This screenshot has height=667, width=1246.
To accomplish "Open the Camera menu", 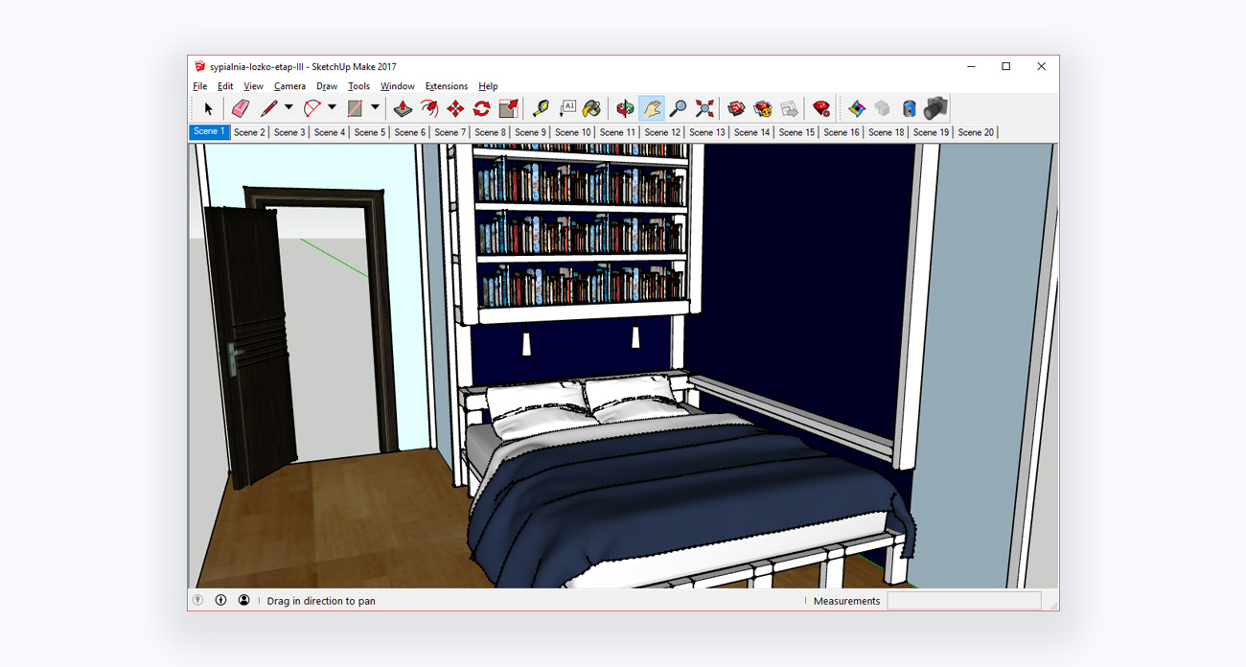I will [289, 86].
